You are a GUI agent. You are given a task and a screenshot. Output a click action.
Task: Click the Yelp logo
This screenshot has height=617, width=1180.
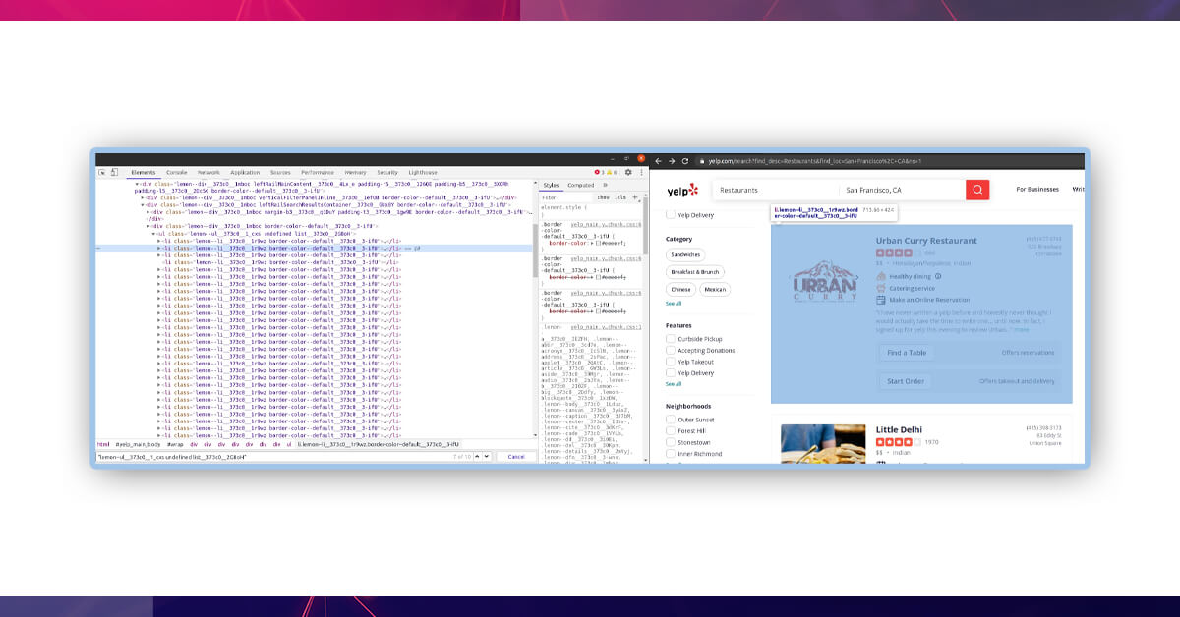coord(681,190)
